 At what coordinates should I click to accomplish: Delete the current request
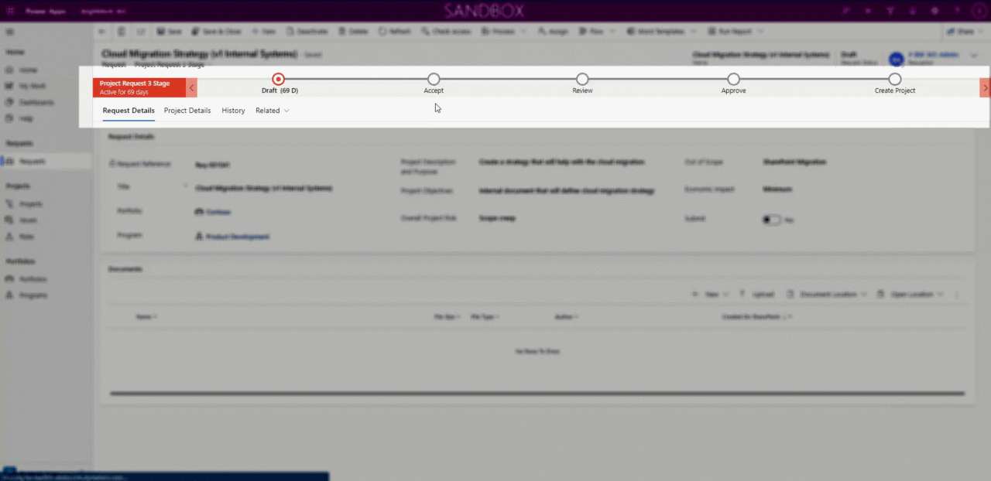(353, 31)
